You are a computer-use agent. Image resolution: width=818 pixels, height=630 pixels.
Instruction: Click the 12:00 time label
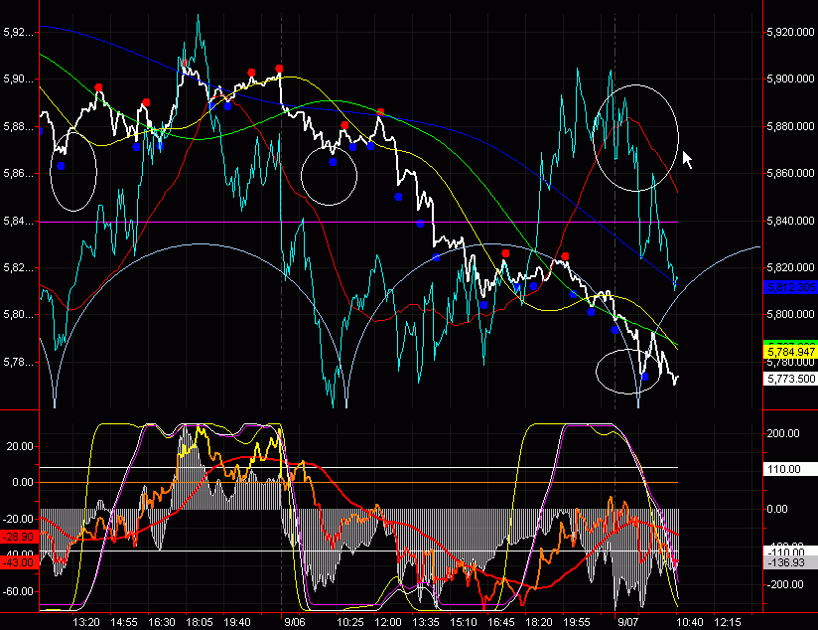coord(388,622)
